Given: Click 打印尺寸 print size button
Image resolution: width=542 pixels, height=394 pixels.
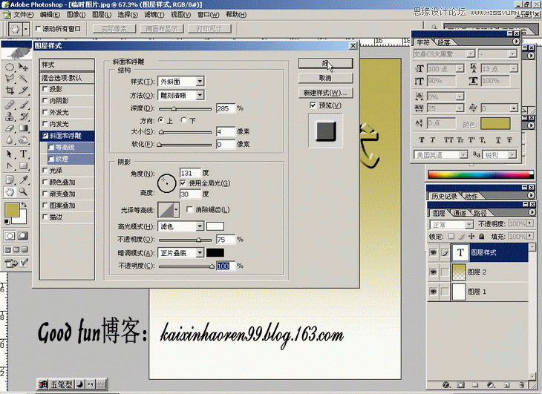Looking at the screenshot, I should (x=209, y=29).
